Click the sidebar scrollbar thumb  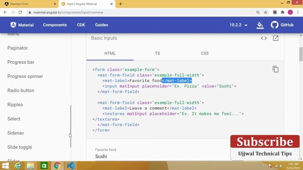[x=71, y=126]
